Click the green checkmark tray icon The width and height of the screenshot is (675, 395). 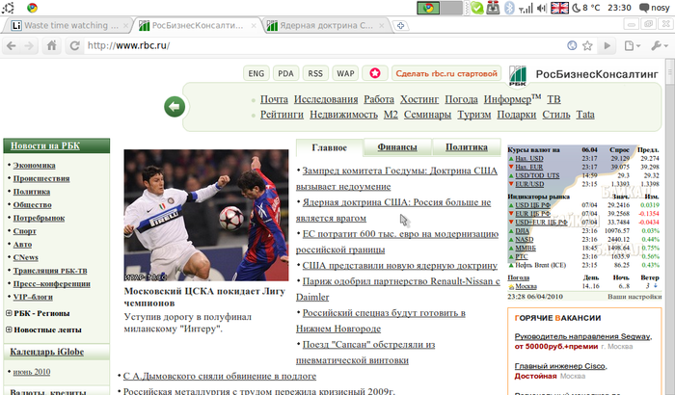click(x=477, y=8)
